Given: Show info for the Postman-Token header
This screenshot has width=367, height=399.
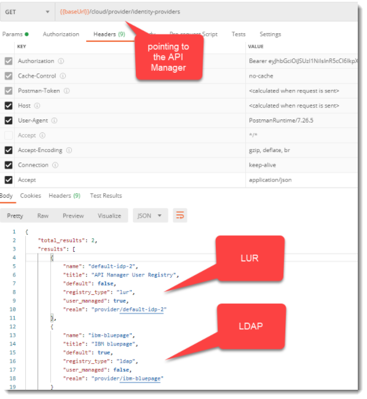Looking at the screenshot, I should click(66, 91).
